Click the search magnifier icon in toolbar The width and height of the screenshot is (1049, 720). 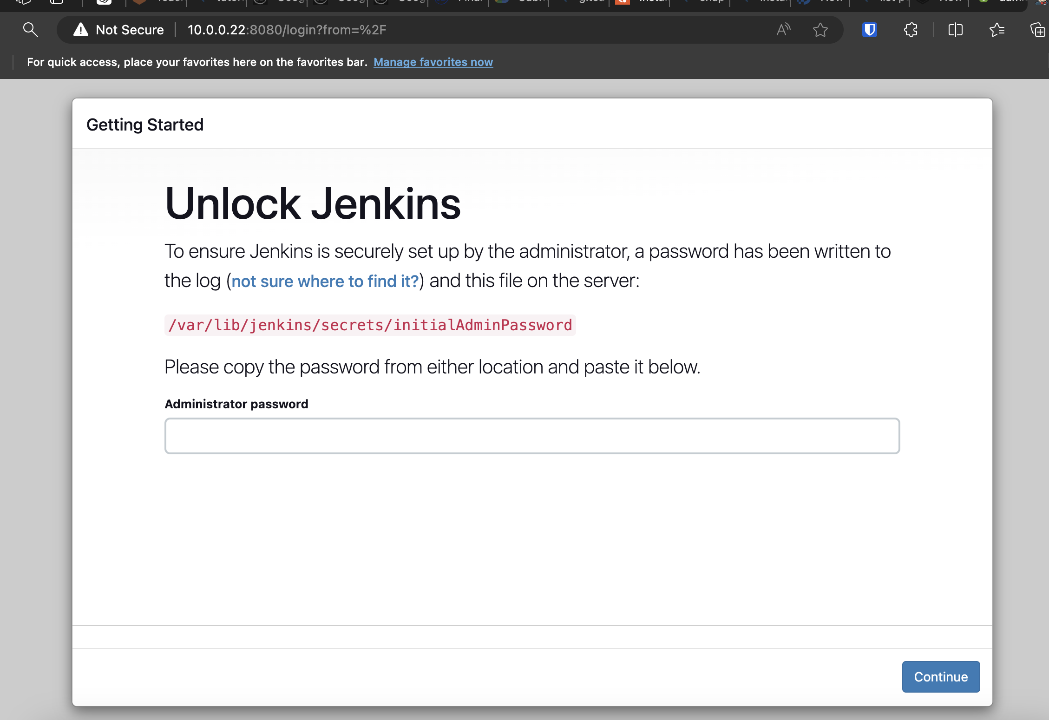pos(30,30)
